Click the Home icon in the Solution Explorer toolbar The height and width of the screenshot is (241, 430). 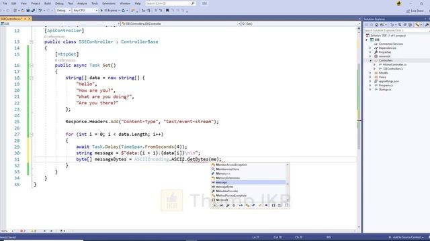[x=376, y=25]
